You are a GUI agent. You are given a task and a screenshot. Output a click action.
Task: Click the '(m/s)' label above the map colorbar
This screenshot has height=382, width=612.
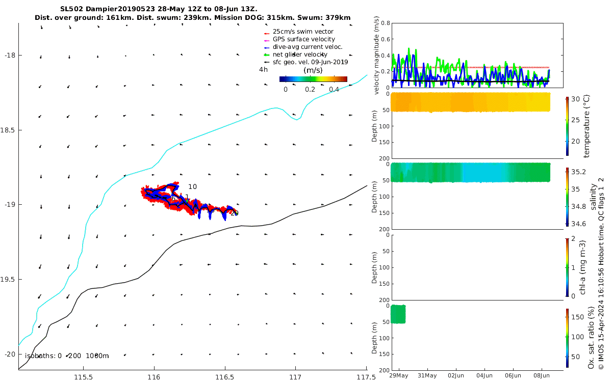313,70
